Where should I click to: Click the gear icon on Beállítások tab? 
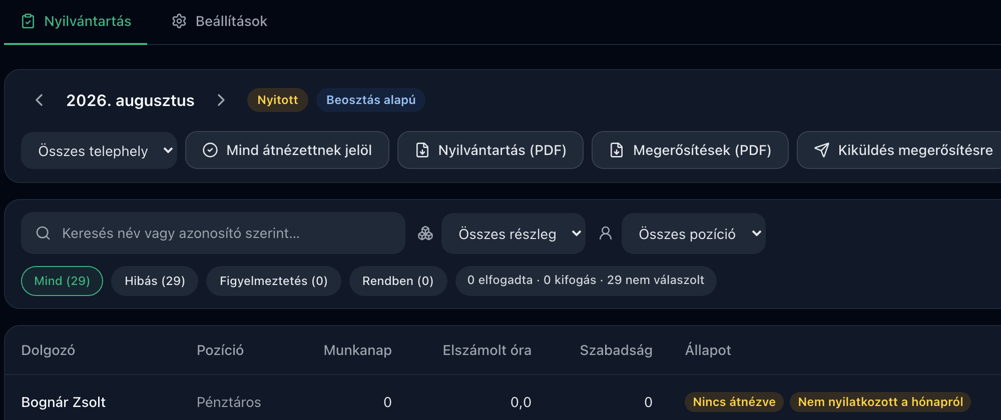pyautogui.click(x=179, y=21)
